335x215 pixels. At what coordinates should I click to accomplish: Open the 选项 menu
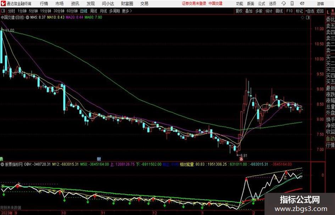[x=273, y=4]
